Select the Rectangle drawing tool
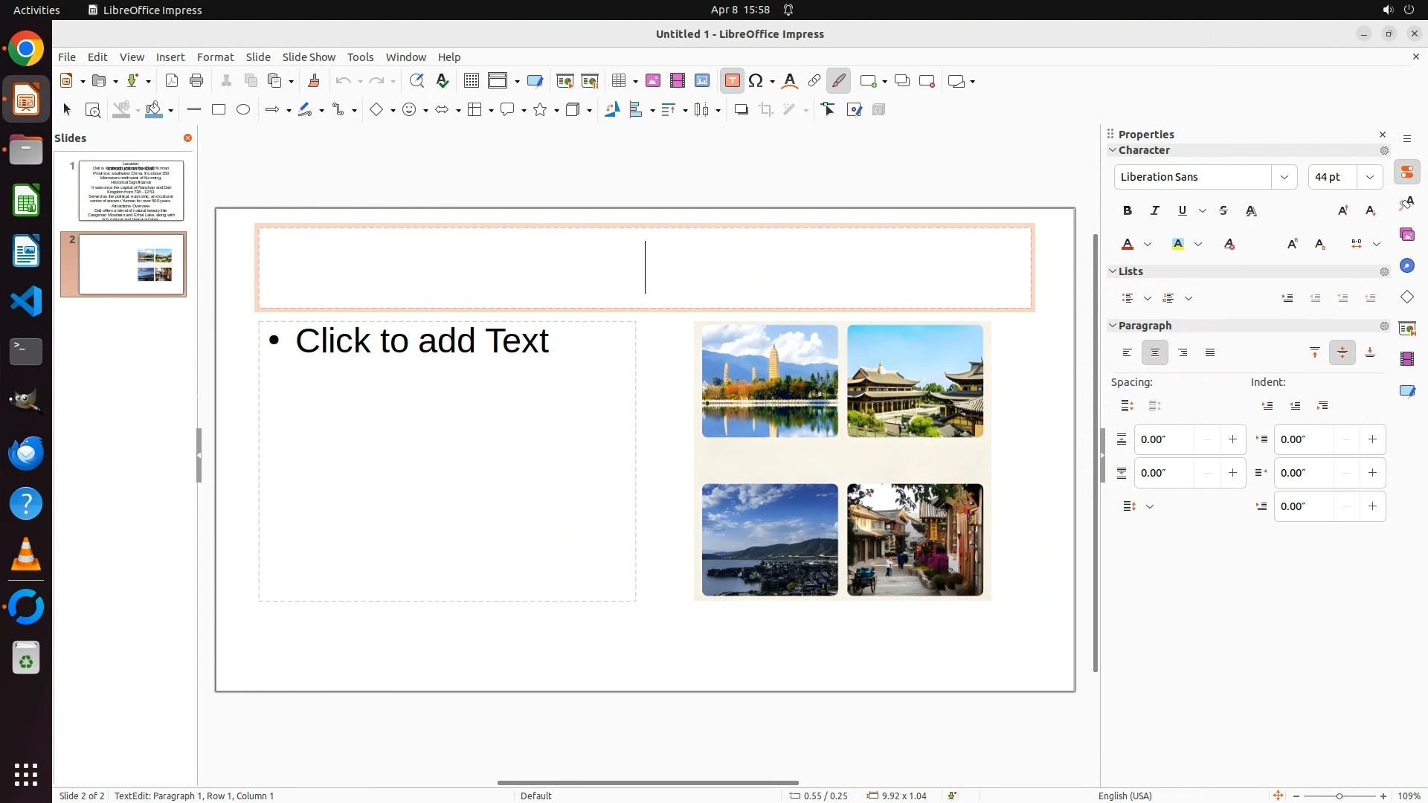Screen dimensions: 1428x803 (219, 110)
